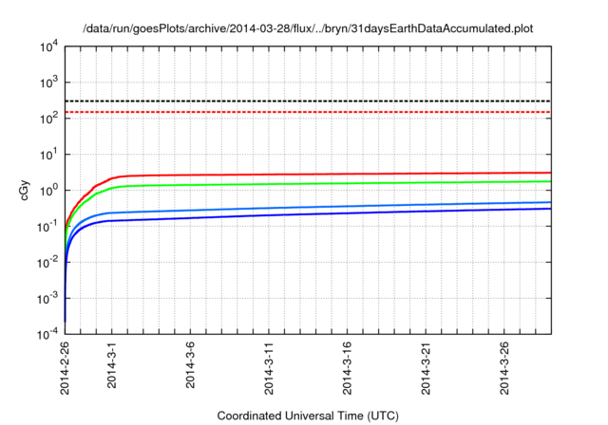Click the 10^2 y-axis tick label
Viewport: 608px width, 425px height.
point(48,119)
